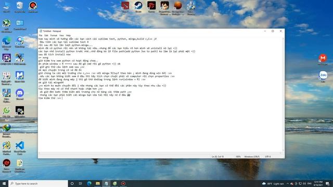This screenshot has height=187, width=333.
Task: Maximize the Notepad window
Action: (x=273, y=31)
